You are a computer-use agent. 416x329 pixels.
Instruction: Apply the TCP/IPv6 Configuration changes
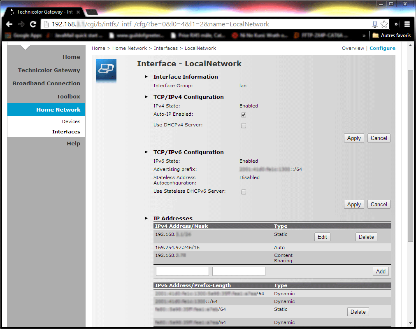[353, 204]
